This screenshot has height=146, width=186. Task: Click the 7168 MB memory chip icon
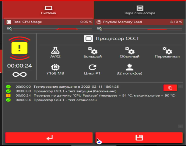55,67
